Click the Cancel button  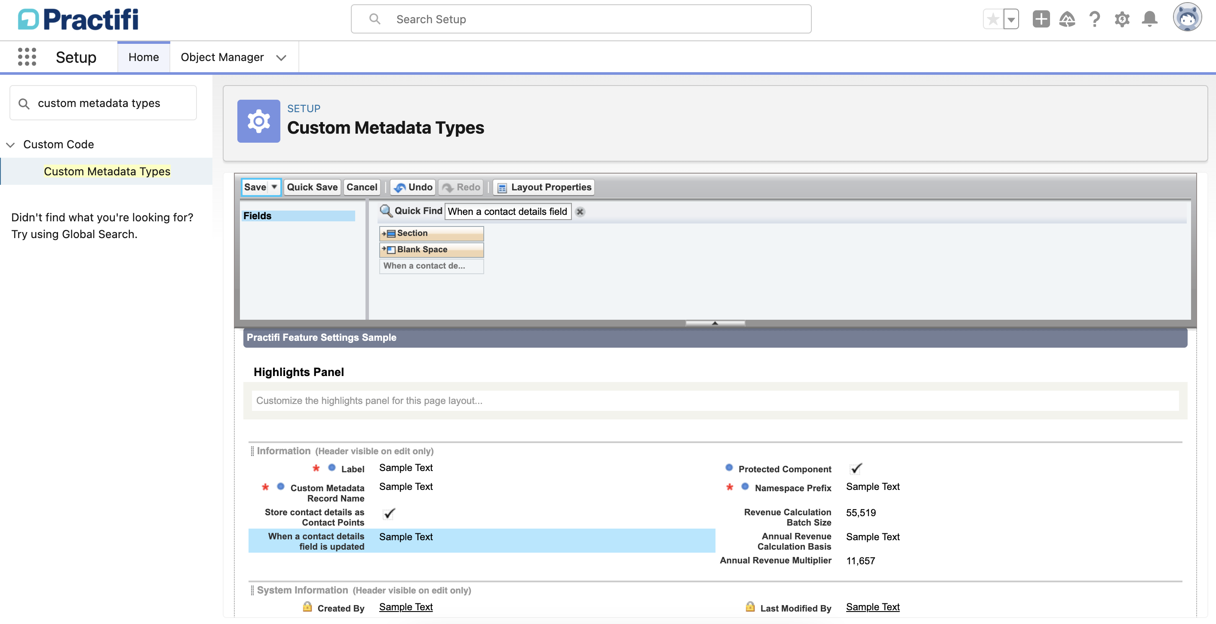(x=362, y=187)
